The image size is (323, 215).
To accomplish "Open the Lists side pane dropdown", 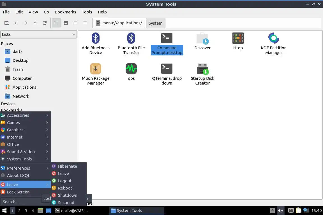I will 38,34.
